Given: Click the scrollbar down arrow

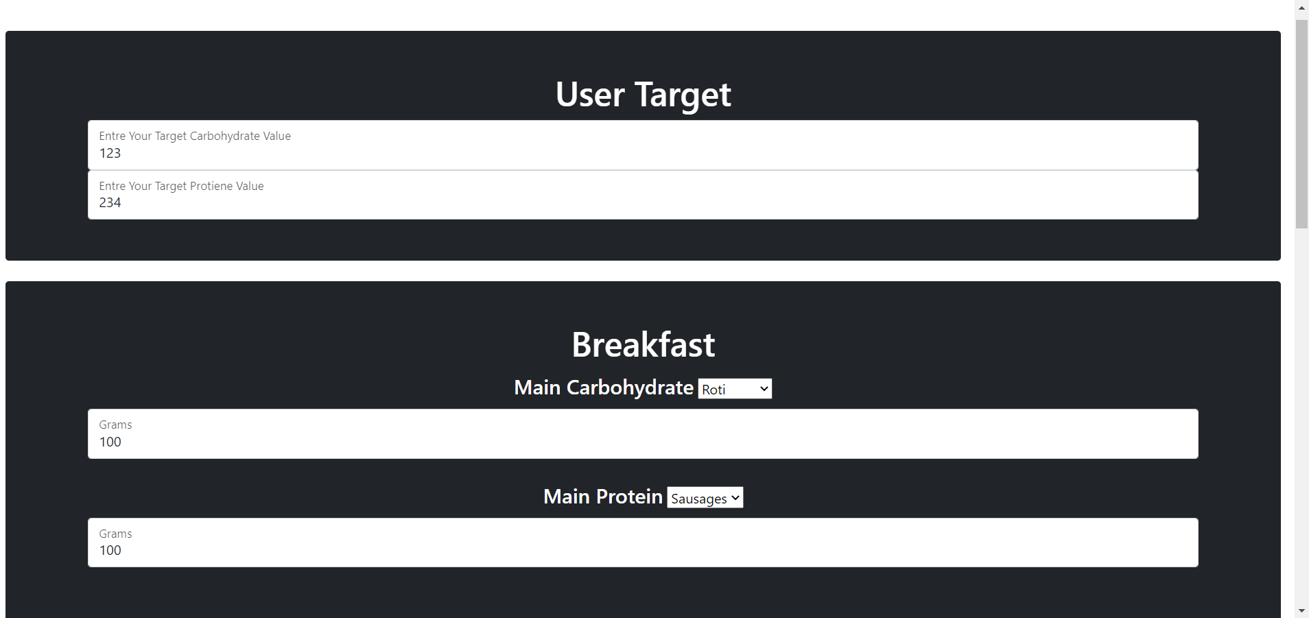Looking at the screenshot, I should tap(1301, 610).
